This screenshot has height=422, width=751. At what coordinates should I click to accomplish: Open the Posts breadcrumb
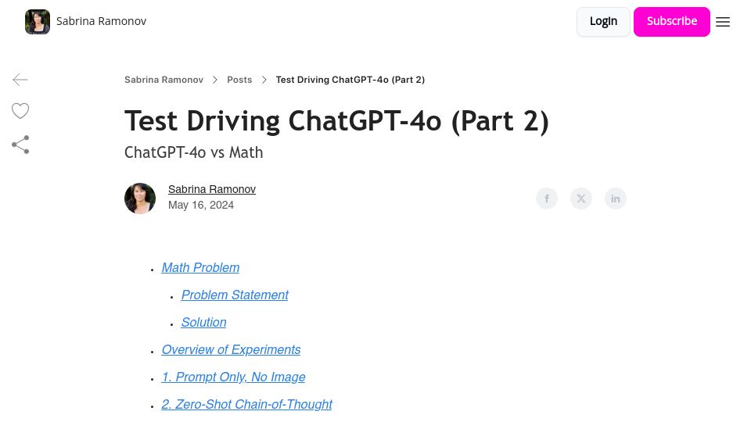pyautogui.click(x=239, y=80)
